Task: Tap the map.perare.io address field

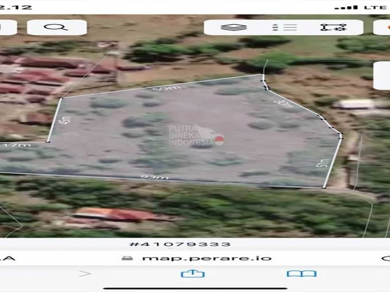Action: [x=206, y=258]
